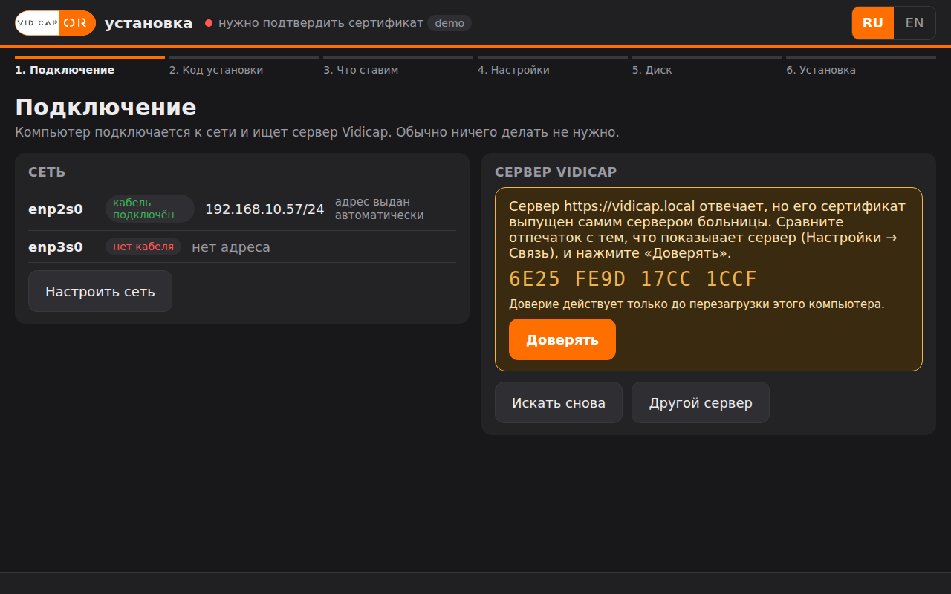Go to step 2 Код установки
Viewport: 951px width, 594px height.
[244, 66]
